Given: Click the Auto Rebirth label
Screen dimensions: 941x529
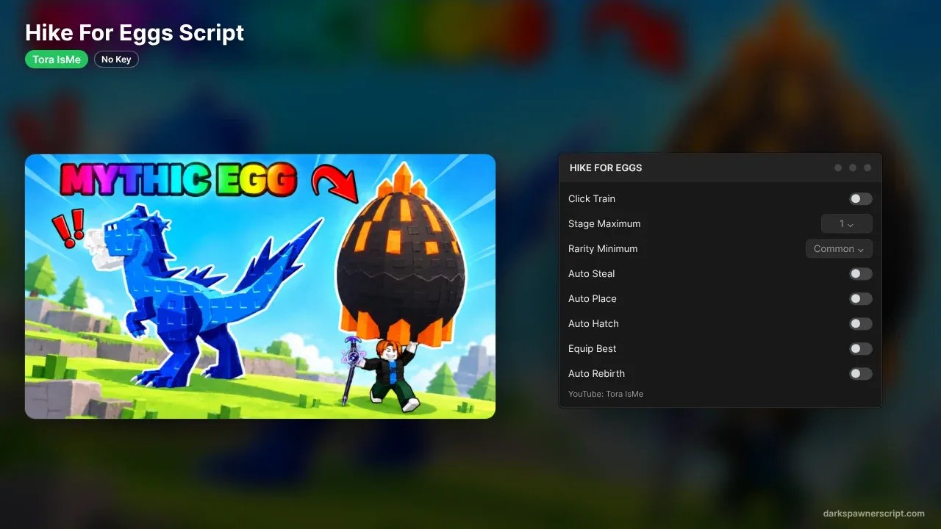Looking at the screenshot, I should click(x=596, y=373).
